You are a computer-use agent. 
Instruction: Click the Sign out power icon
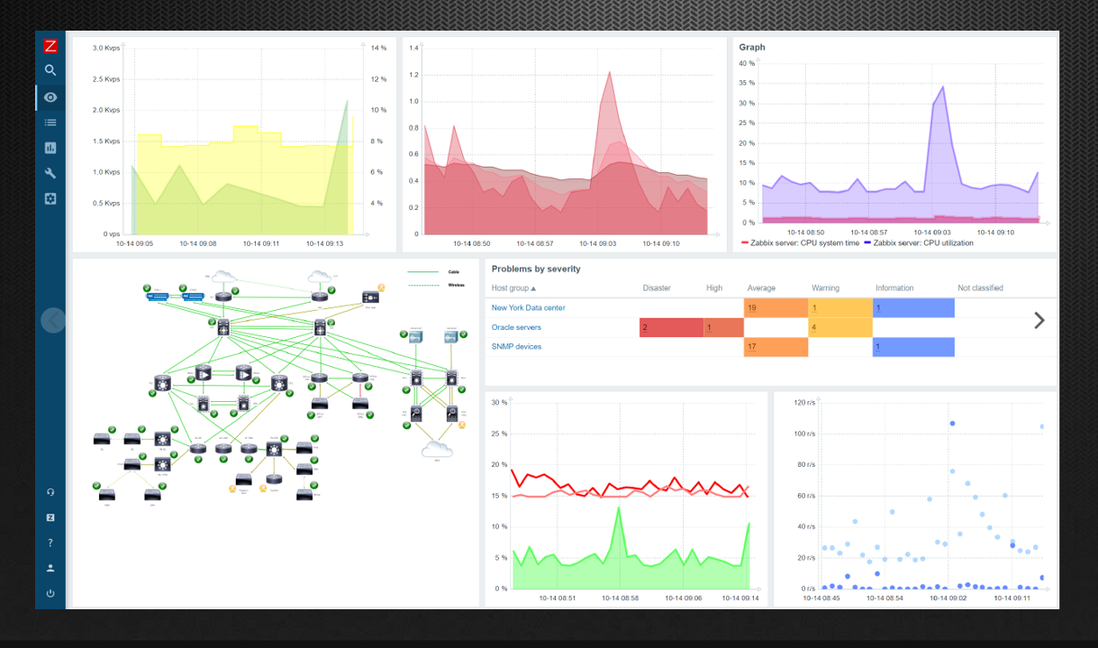50,593
